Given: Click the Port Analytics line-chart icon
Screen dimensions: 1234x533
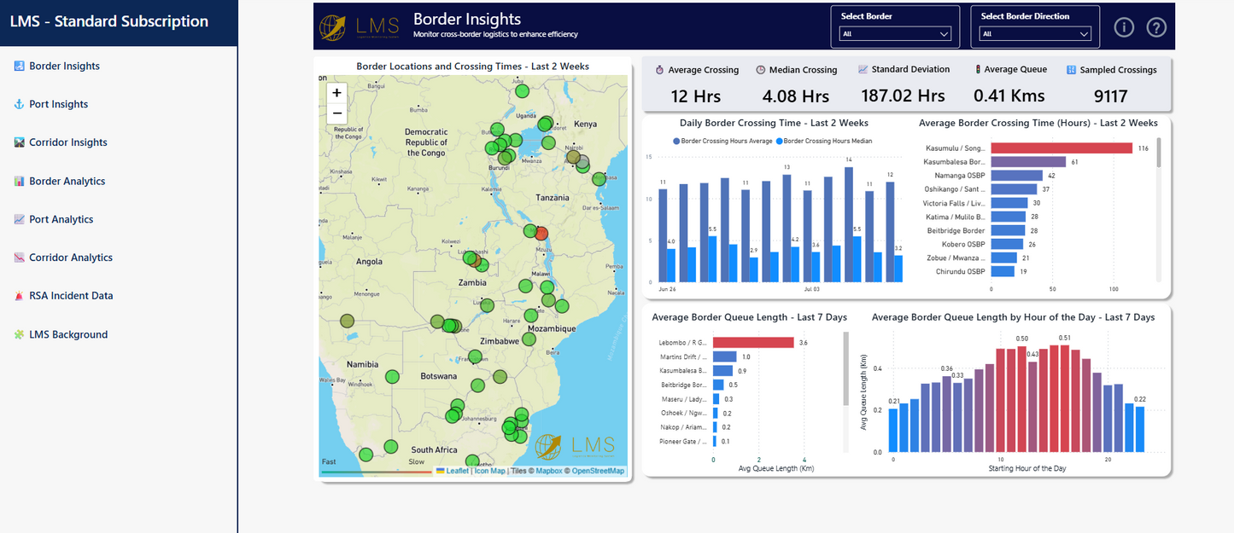Looking at the screenshot, I should 20,219.
